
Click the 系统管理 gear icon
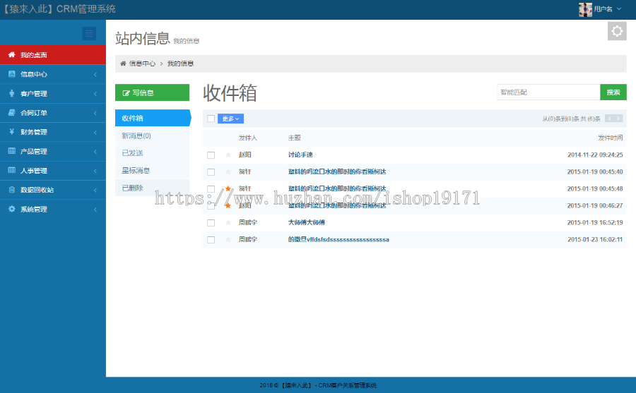pos(12,209)
